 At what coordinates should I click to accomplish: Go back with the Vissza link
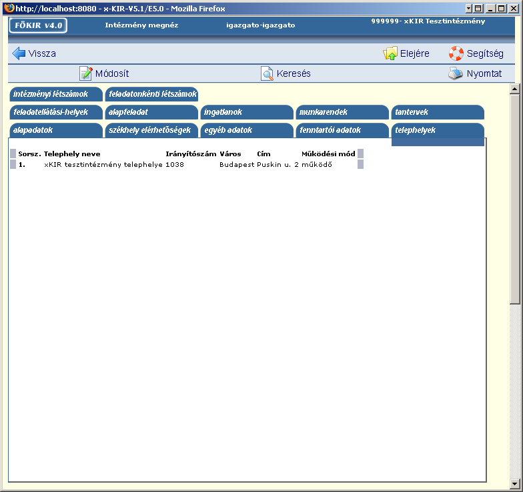(42, 53)
